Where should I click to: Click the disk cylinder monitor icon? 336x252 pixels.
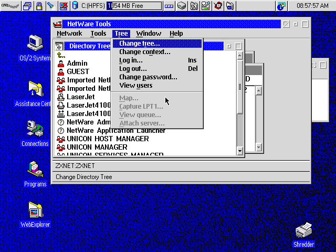tap(75, 6)
